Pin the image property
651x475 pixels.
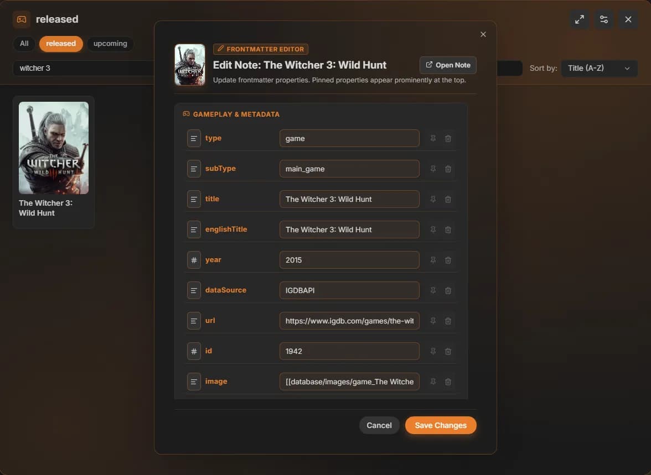[x=433, y=382]
